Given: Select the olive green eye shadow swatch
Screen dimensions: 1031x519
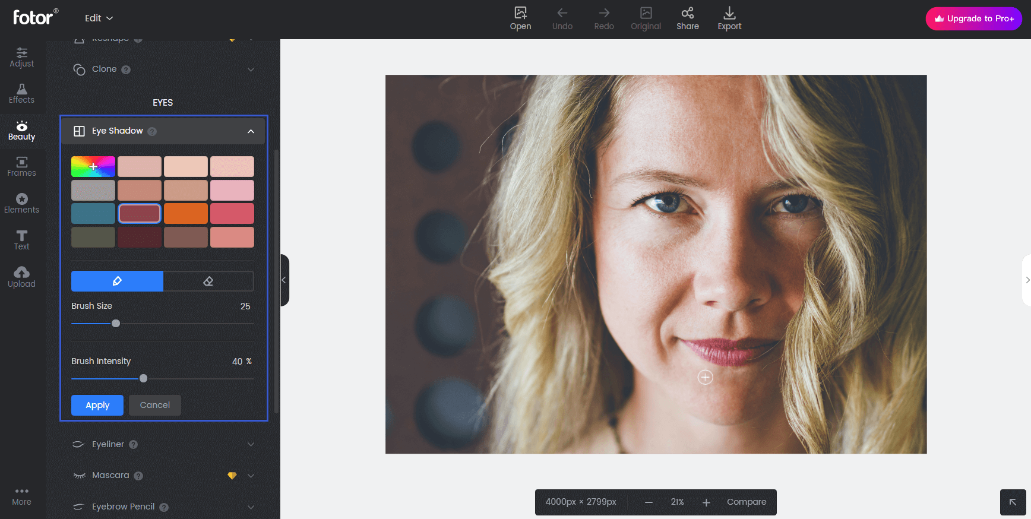Looking at the screenshot, I should coord(93,237).
